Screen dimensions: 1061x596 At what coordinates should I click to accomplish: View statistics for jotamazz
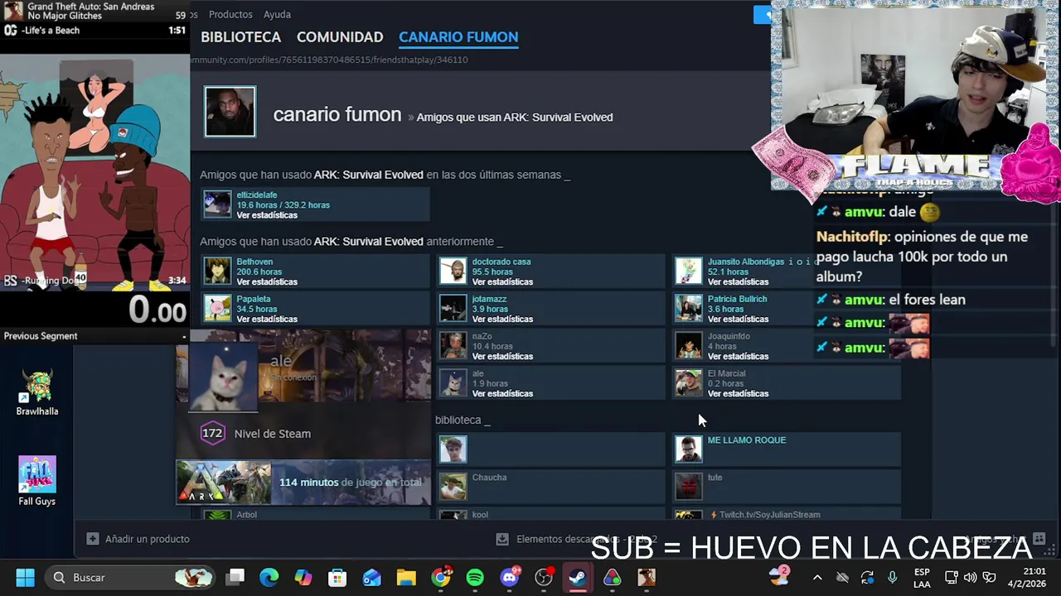[502, 319]
